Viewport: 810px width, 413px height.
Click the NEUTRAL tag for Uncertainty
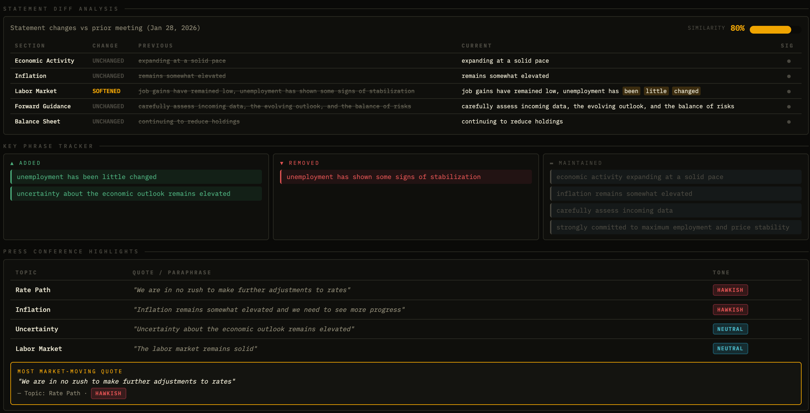tap(730, 329)
